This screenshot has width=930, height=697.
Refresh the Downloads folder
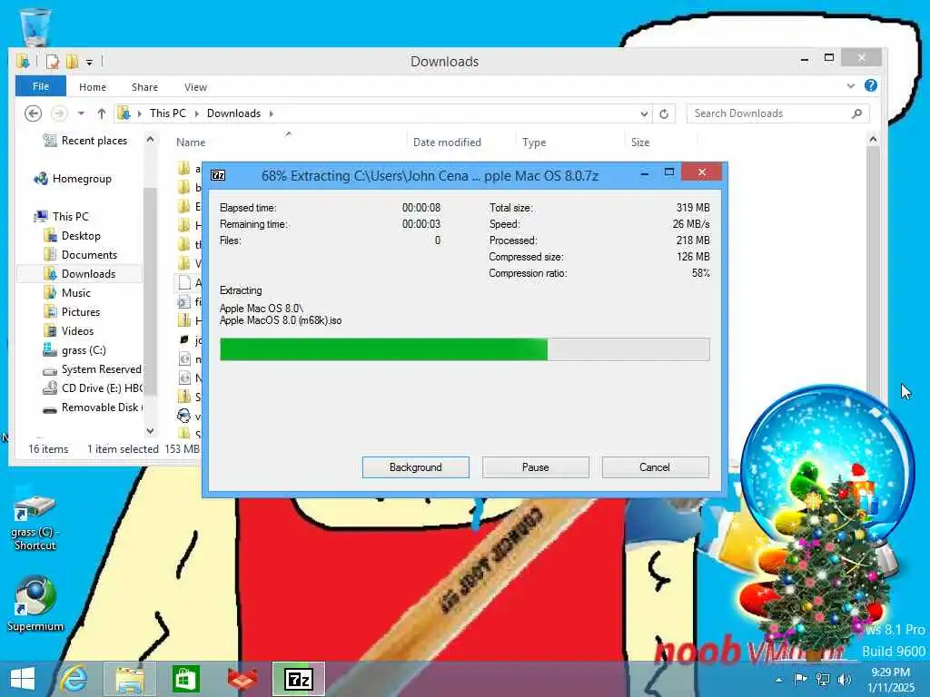[x=664, y=113]
